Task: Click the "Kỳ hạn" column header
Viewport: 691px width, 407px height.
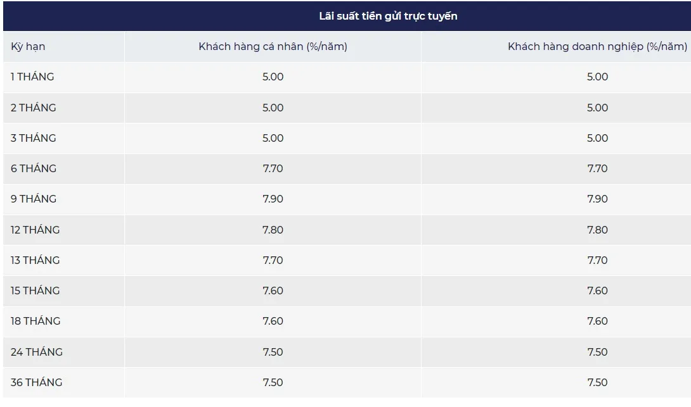Action: (28, 47)
